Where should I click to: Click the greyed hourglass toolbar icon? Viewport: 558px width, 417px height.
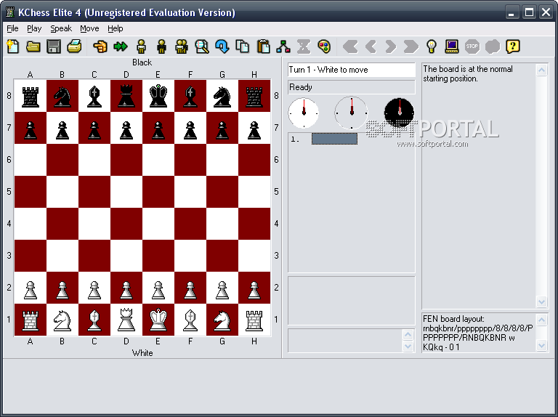304,46
